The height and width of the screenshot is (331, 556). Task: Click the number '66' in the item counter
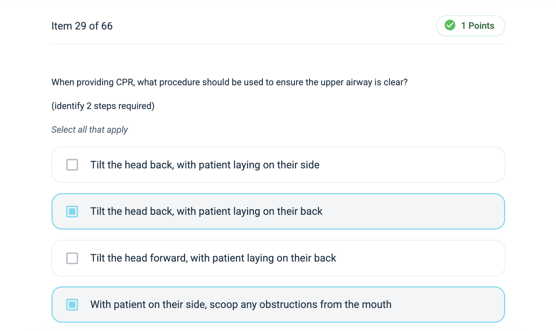pyautogui.click(x=107, y=26)
